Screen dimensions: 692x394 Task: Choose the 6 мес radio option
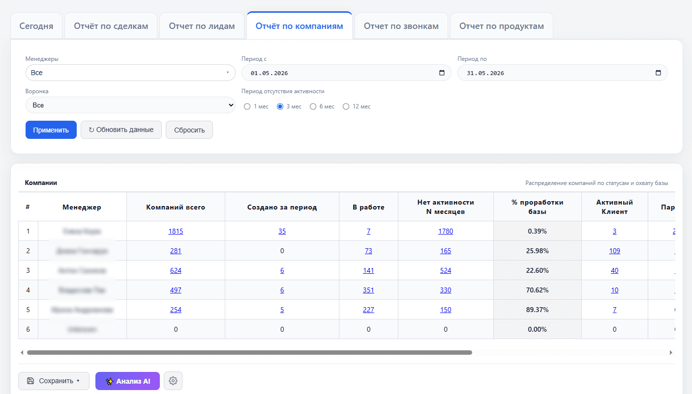click(x=313, y=106)
